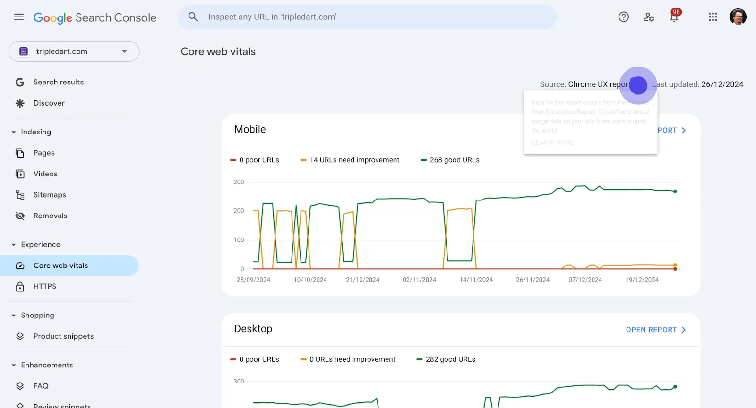Click the Sitemaps icon in the sidebar
Image resolution: width=756 pixels, height=408 pixels.
pyautogui.click(x=20, y=195)
